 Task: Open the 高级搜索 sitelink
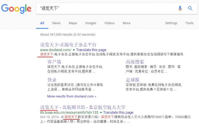pyautogui.click(x=135, y=62)
